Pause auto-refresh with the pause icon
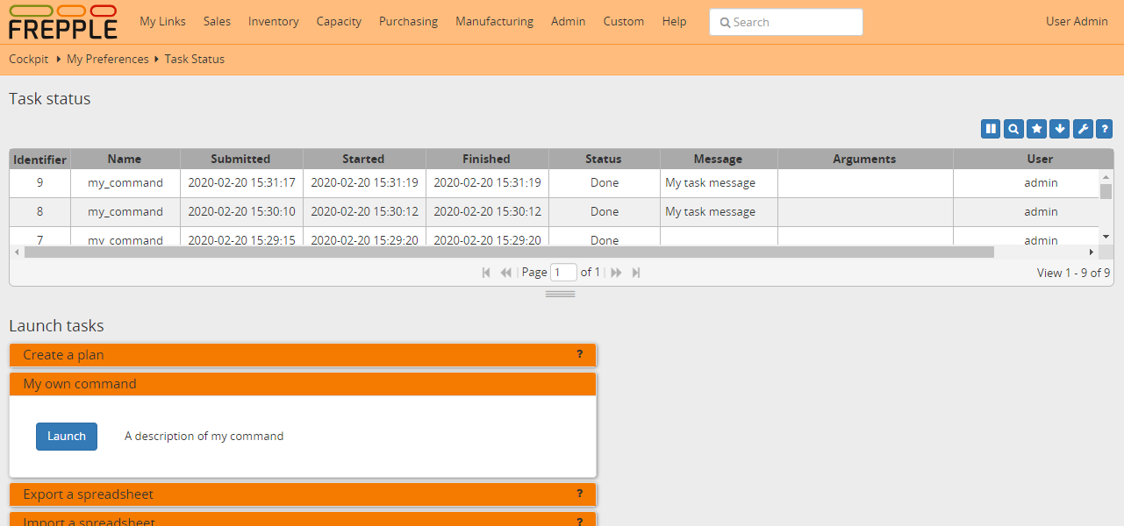 [x=991, y=130]
